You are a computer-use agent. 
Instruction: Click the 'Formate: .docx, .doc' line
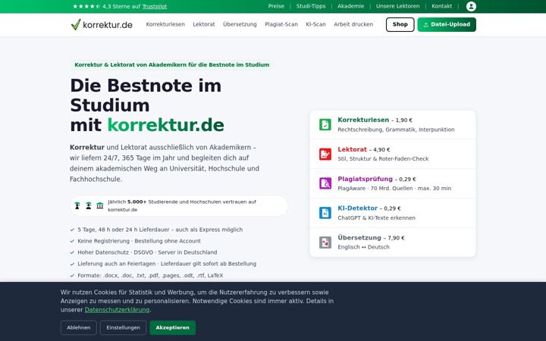150,276
